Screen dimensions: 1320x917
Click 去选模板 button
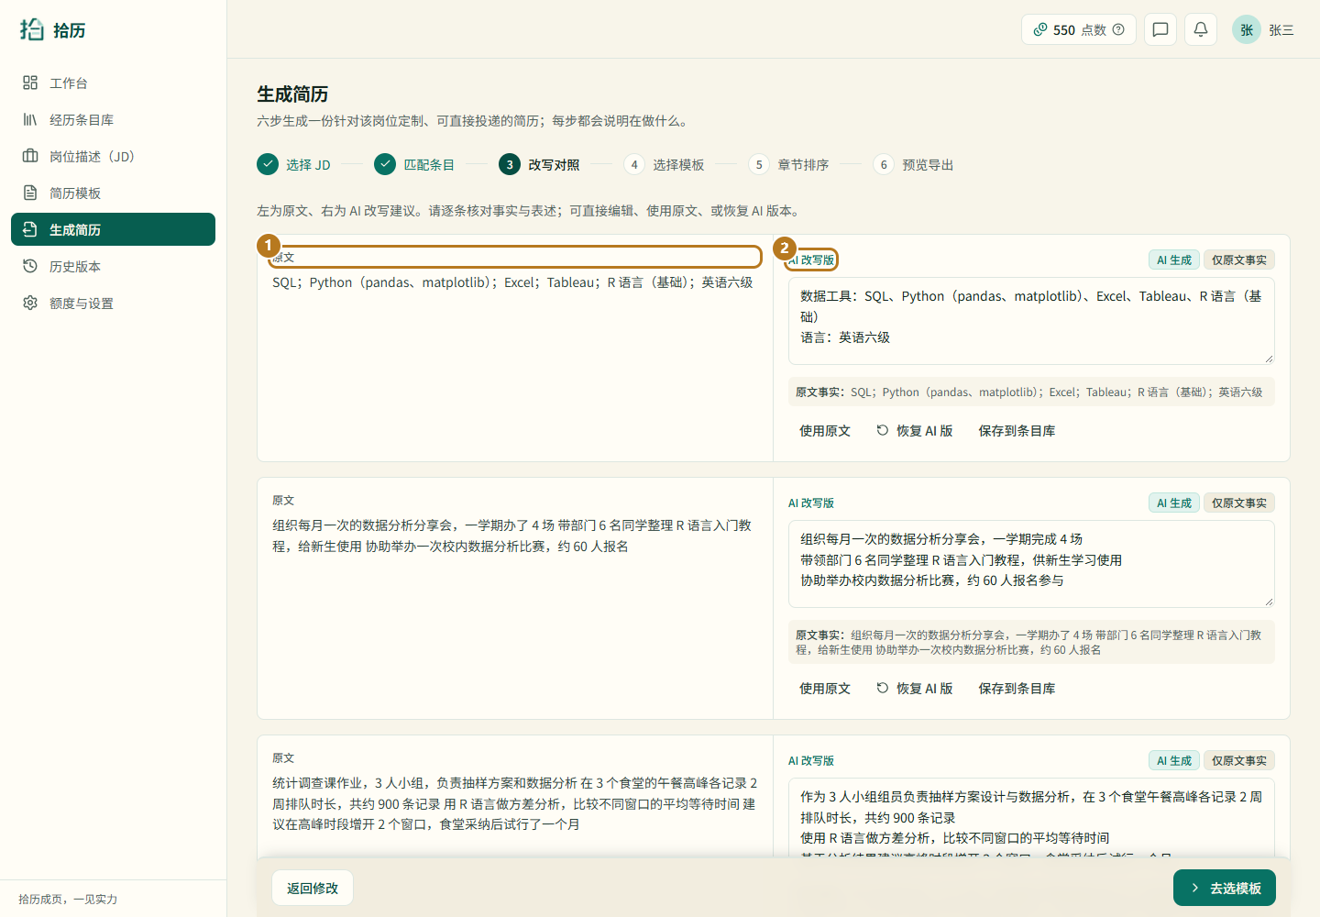pos(1225,888)
